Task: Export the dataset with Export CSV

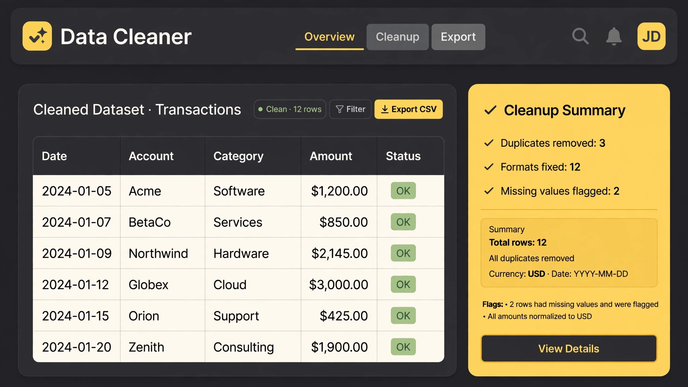Action: click(408, 109)
